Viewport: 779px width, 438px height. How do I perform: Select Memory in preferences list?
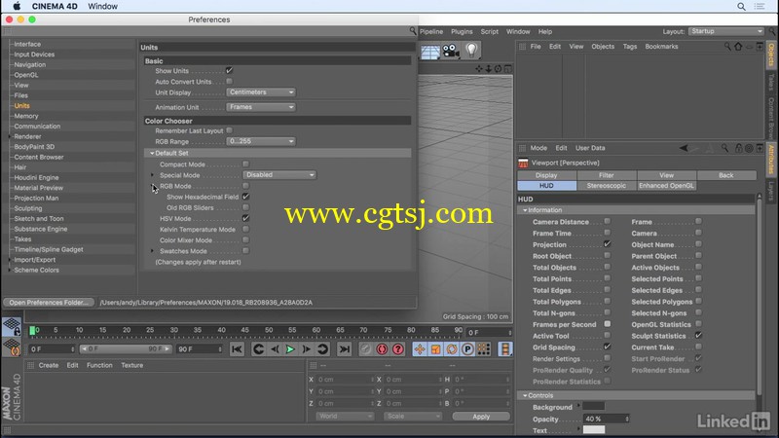[26, 116]
